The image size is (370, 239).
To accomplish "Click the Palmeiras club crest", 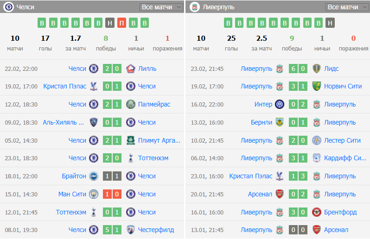I will tap(130, 104).
